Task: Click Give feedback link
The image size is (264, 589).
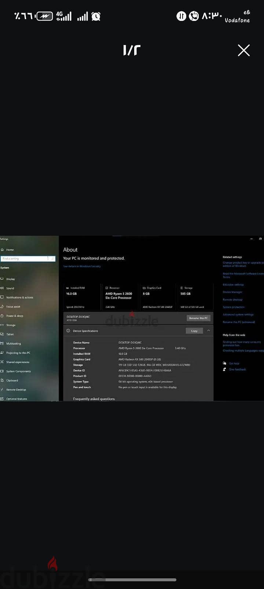Action: pyautogui.click(x=237, y=369)
